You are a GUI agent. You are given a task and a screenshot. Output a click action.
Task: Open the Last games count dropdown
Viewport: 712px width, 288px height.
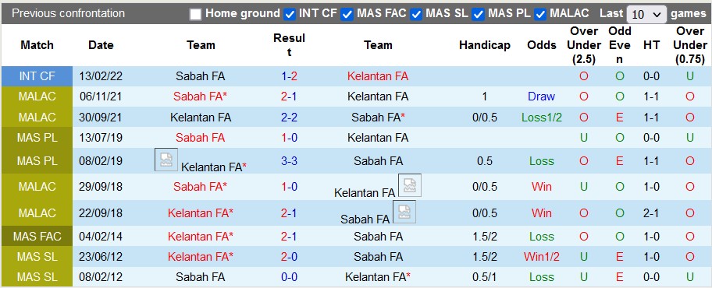pos(646,15)
